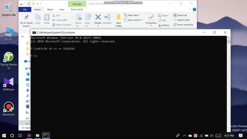This screenshot has height=139, width=247.
Task: Open This PC desktop icon
Action: [8, 34]
